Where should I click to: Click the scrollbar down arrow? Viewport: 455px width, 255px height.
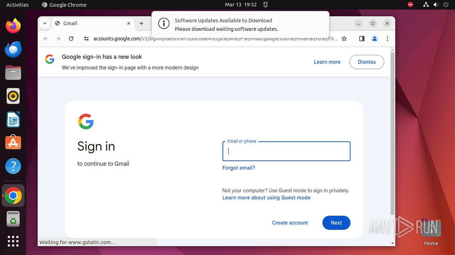point(392,243)
